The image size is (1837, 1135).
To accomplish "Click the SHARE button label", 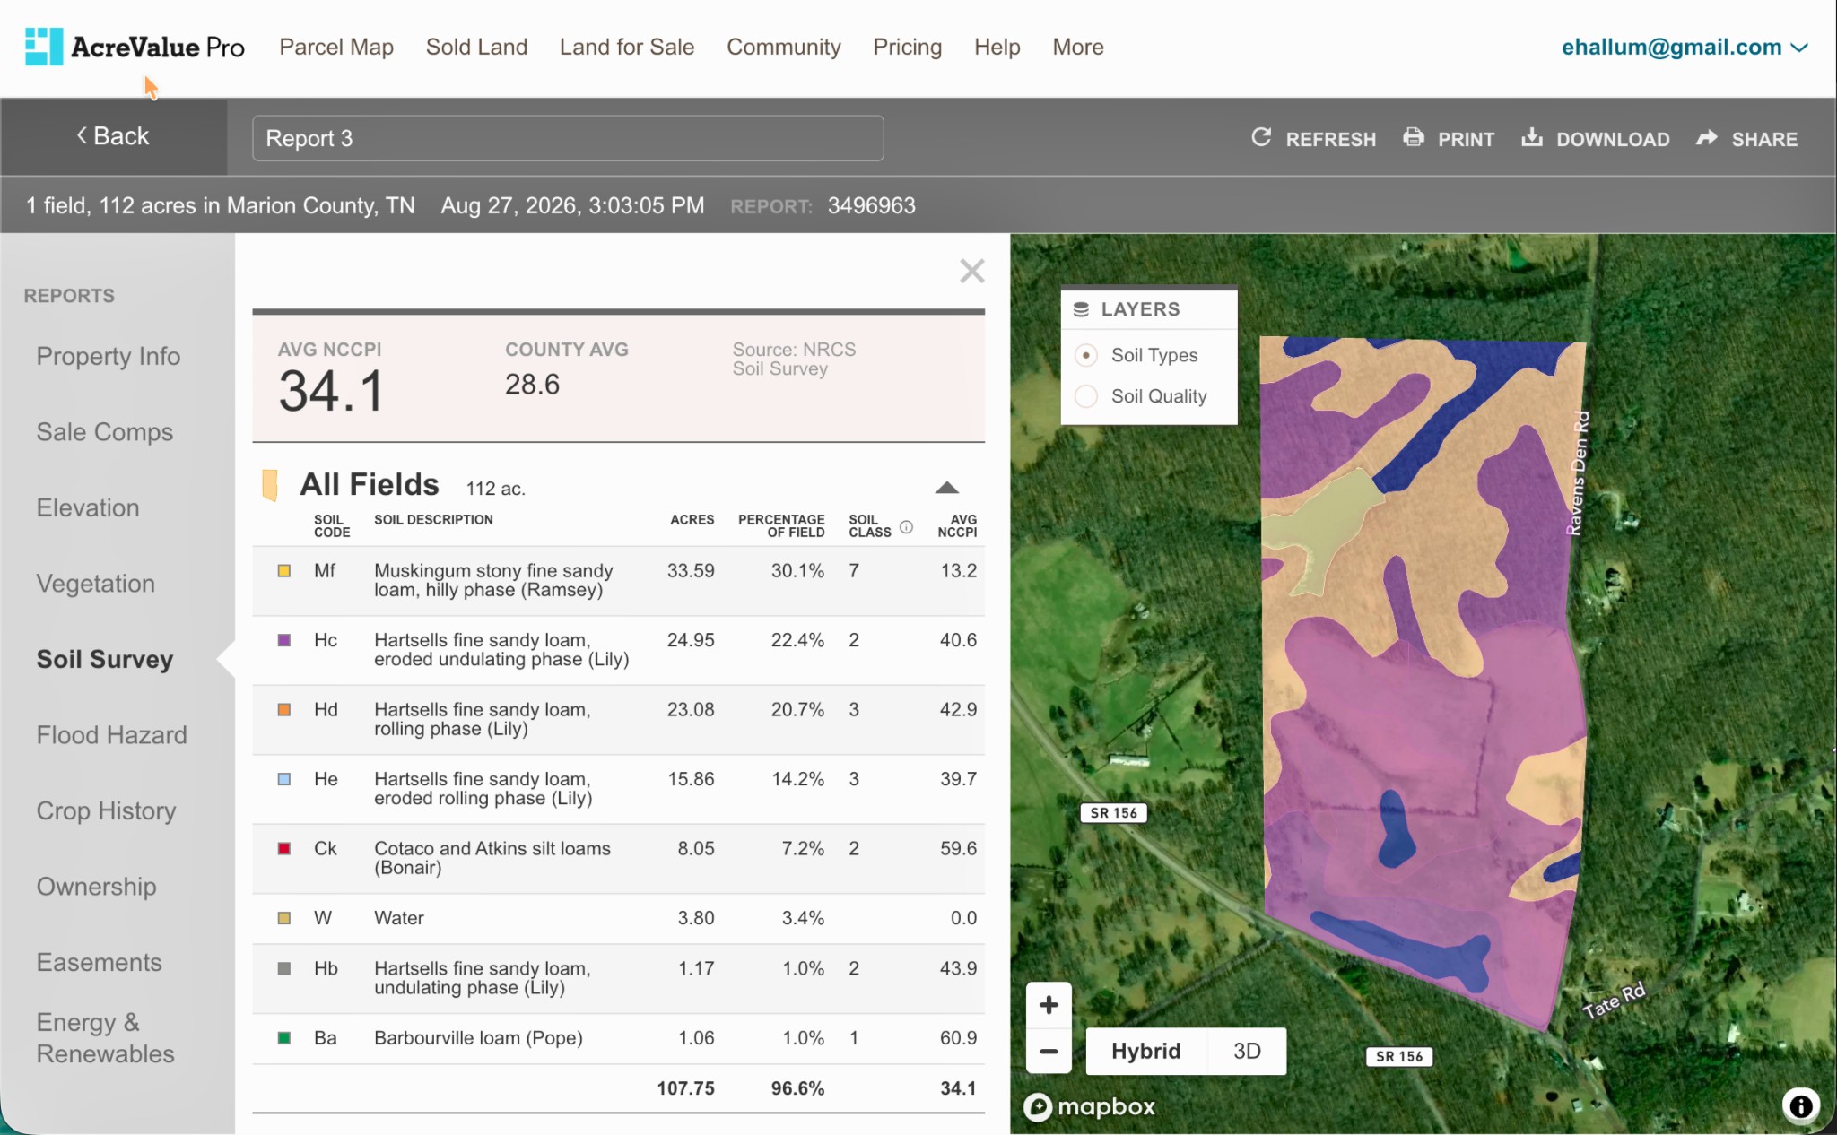I will click(1764, 139).
